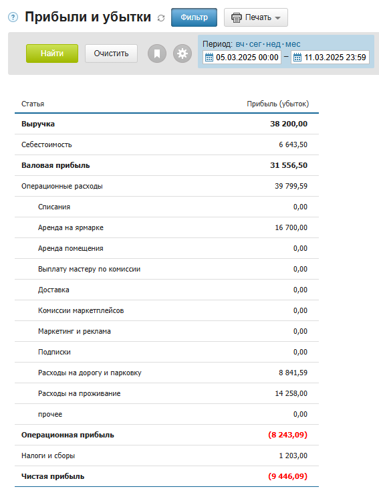379x503 pixels.
Task: Click the value 6 643,50
Action: pyautogui.click(x=293, y=144)
